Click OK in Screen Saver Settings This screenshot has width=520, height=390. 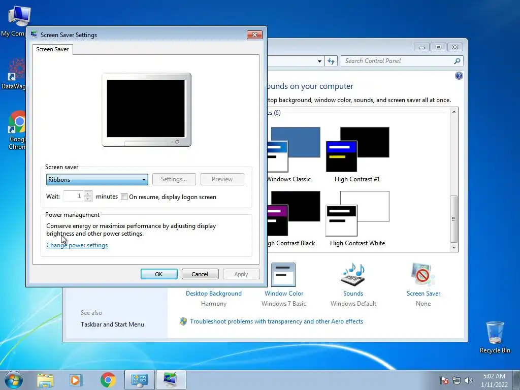(x=159, y=274)
